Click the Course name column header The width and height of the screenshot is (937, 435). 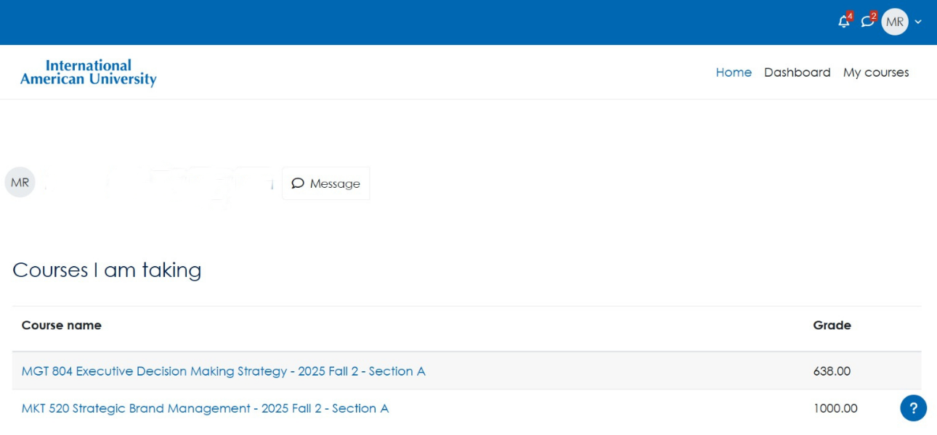click(x=62, y=326)
